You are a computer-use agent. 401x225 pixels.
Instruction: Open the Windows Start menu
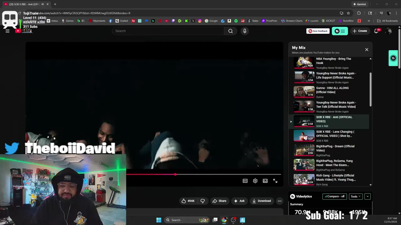(159, 220)
